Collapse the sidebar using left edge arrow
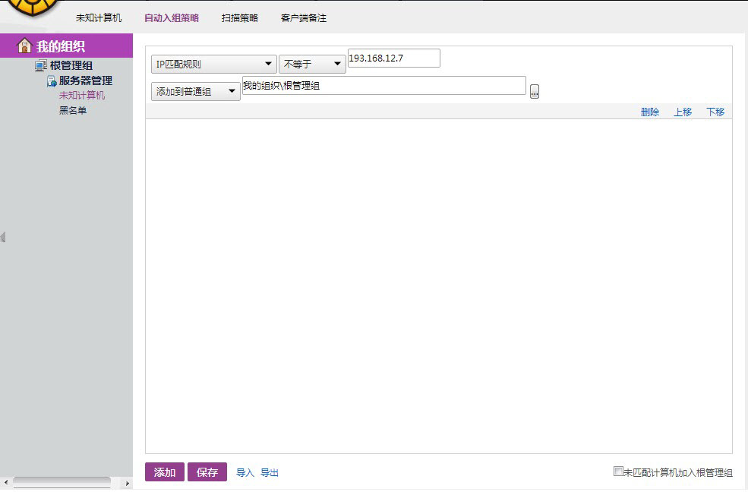This screenshot has width=748, height=492. pos(3,238)
